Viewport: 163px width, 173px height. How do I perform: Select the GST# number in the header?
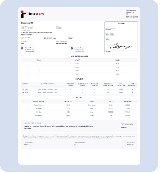click(x=132, y=17)
